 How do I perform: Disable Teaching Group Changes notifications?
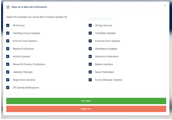tap(8, 33)
